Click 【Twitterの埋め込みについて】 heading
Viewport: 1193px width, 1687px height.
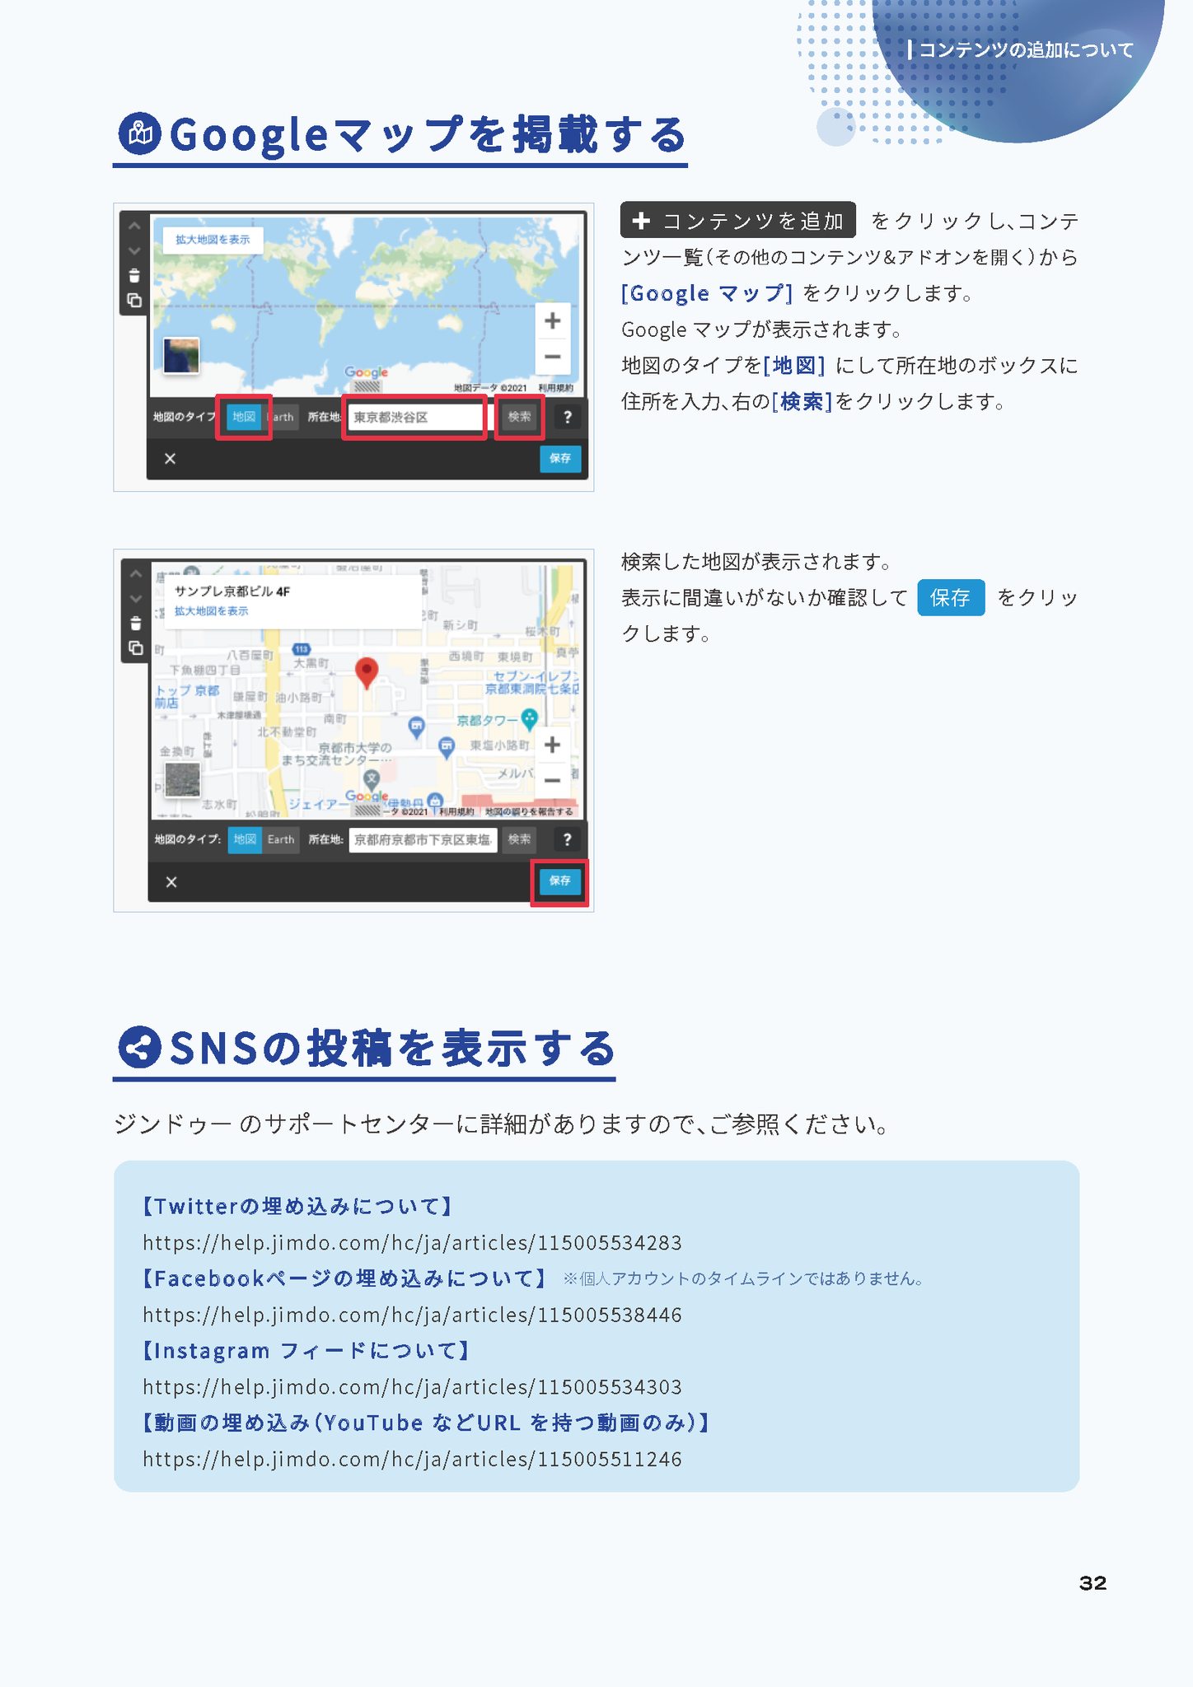297,1206
